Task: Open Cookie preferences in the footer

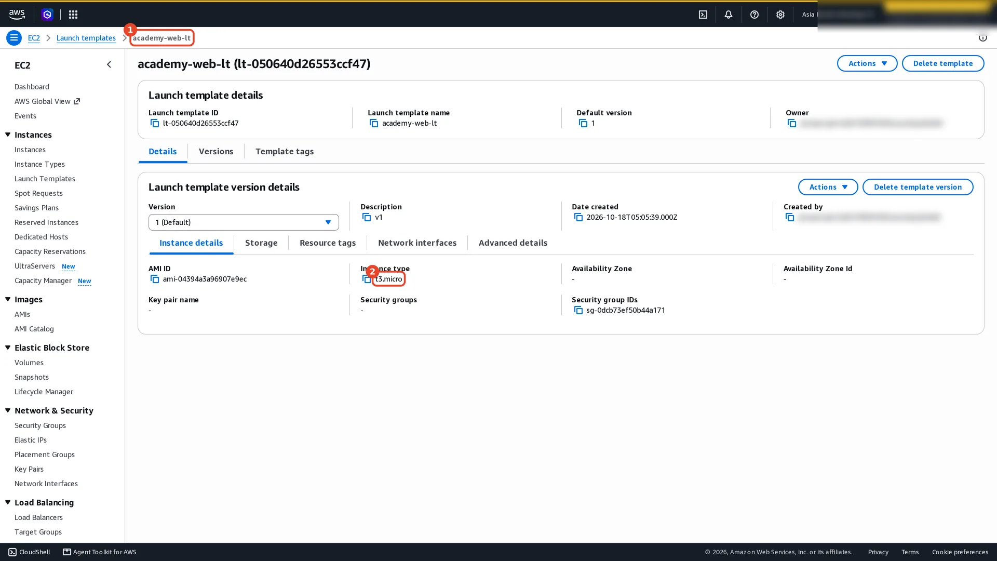Action: tap(960, 552)
